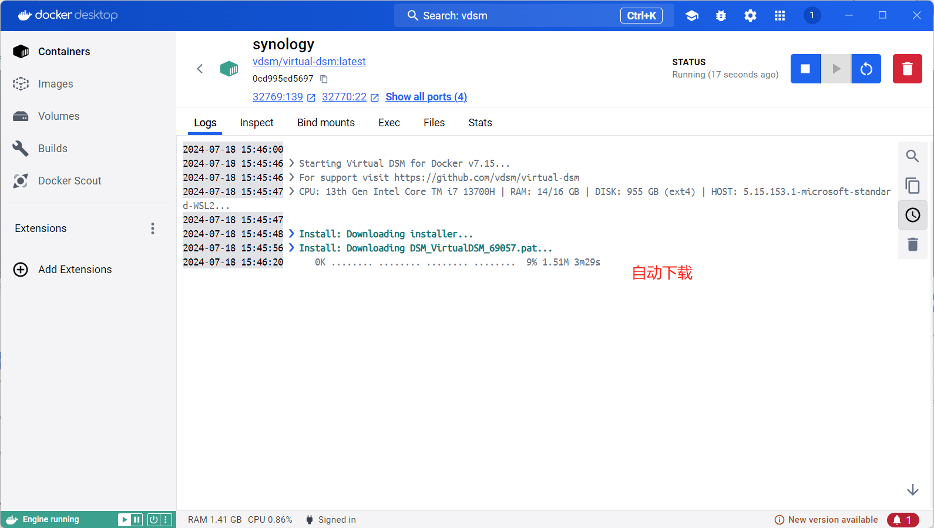The width and height of the screenshot is (934, 528).
Task: Open engine options three-dot menu
Action: (x=166, y=520)
